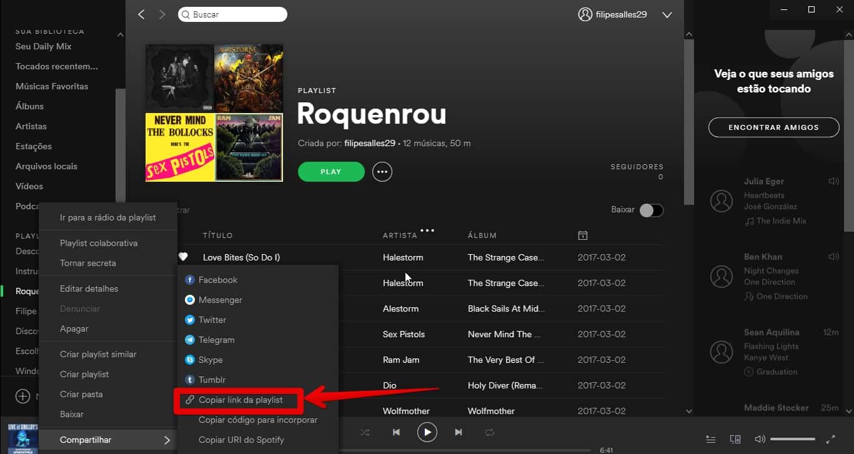Share playlist on Tumblr
This screenshot has width=854, height=454.
tap(206, 380)
